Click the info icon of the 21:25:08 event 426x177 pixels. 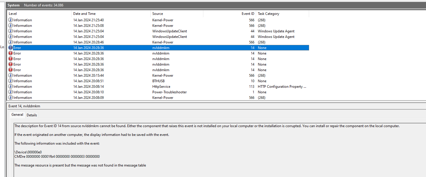point(11,26)
